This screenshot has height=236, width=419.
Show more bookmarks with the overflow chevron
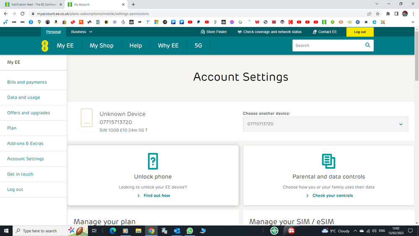[x=413, y=22]
